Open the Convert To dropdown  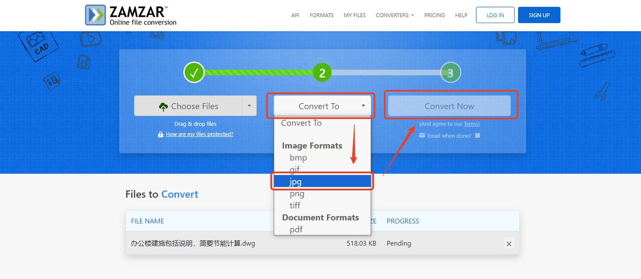click(x=322, y=106)
